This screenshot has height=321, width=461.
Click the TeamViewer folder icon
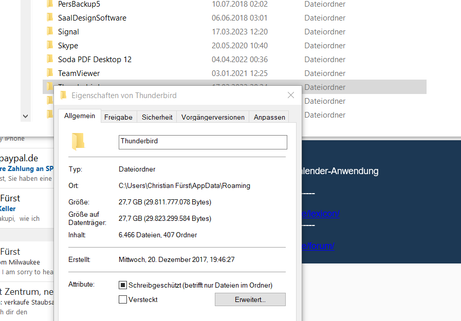tap(50, 72)
